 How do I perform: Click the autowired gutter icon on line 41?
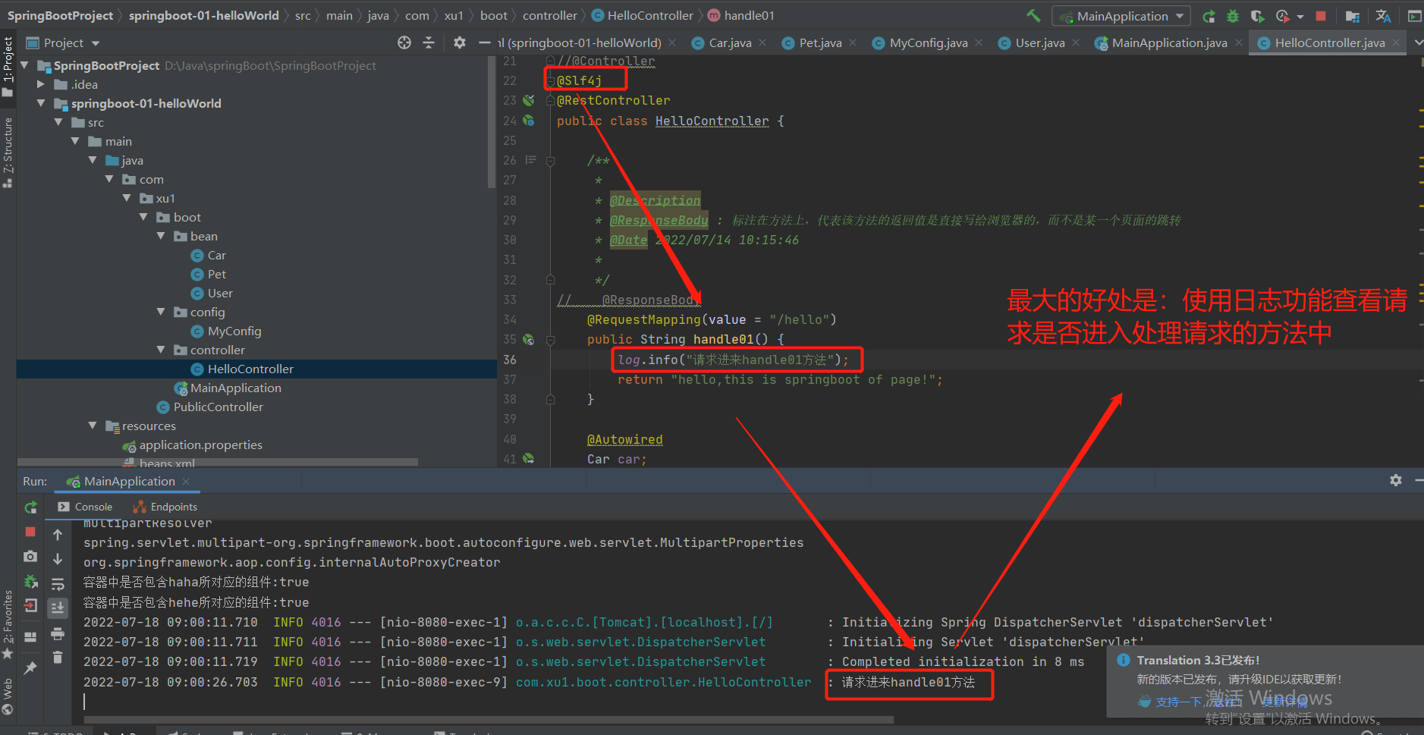529,458
